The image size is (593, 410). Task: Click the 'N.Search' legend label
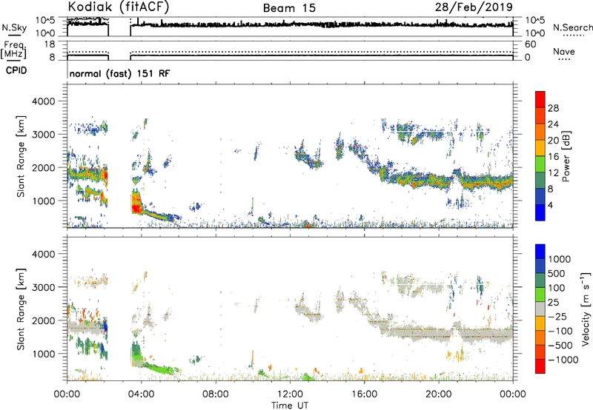(x=573, y=27)
